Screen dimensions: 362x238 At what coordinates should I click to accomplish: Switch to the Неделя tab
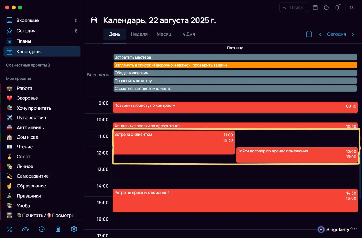(x=139, y=34)
